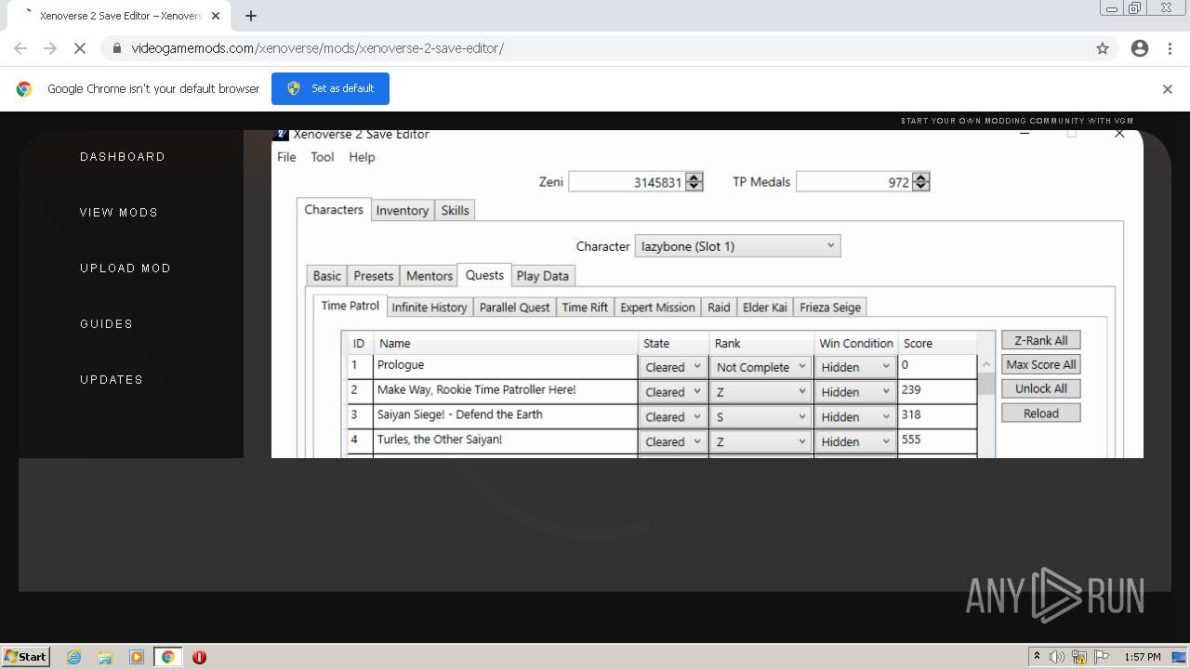Click the browser forward arrow
Screen dimensions: 1190x669
pos(50,48)
